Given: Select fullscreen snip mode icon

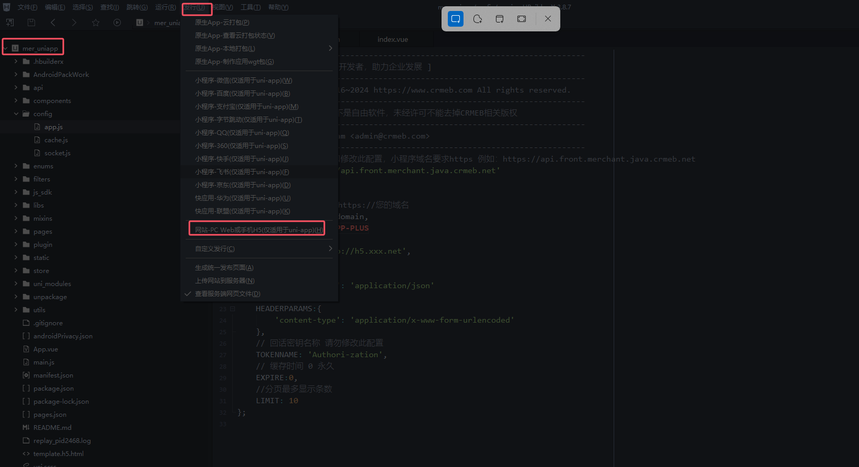Looking at the screenshot, I should click(x=522, y=19).
